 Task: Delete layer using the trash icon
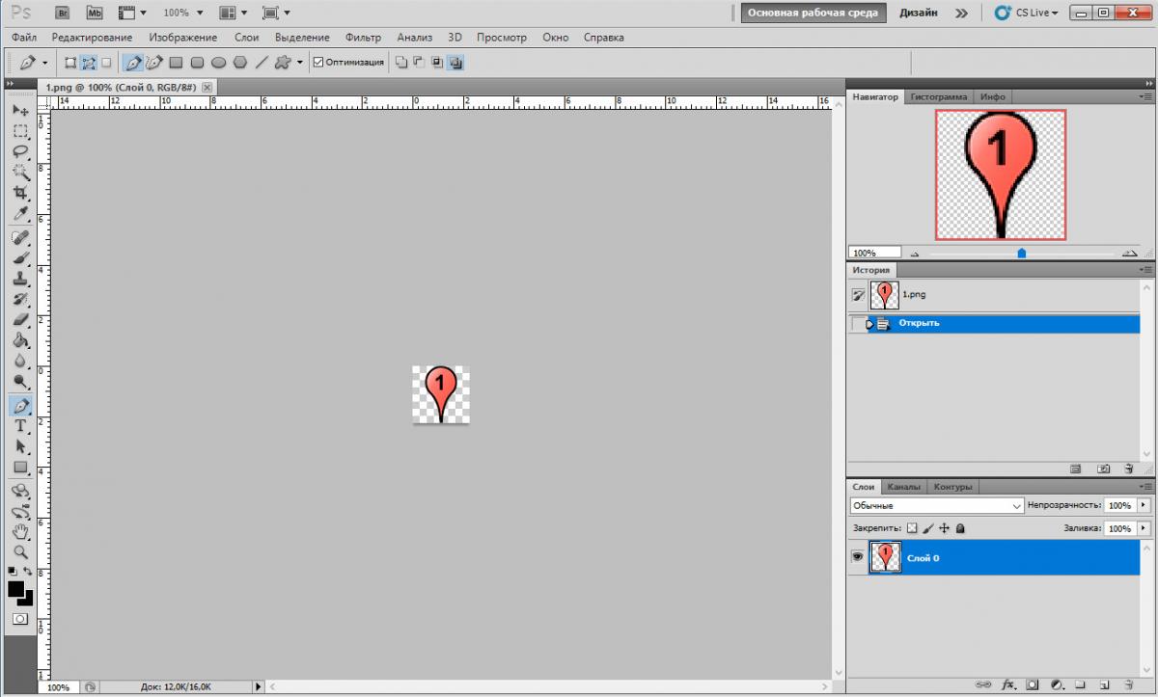[1127, 685]
